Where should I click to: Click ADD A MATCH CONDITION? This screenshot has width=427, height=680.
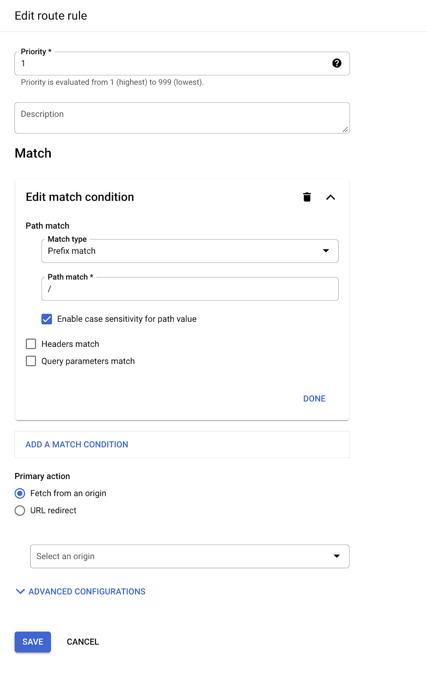click(x=77, y=445)
